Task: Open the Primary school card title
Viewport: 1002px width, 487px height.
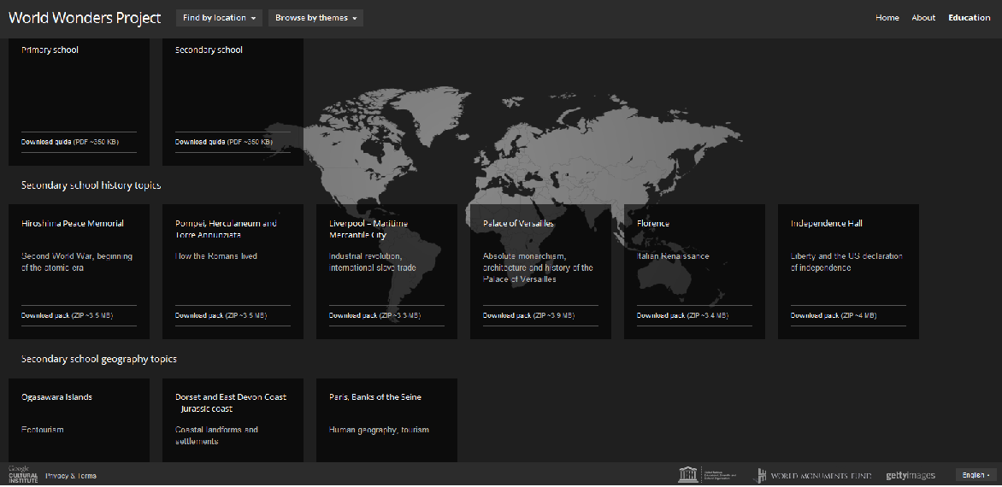Action: [x=50, y=50]
